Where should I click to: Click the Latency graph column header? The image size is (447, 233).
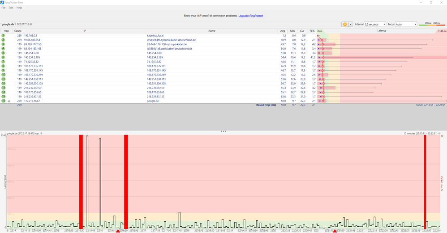(x=382, y=31)
